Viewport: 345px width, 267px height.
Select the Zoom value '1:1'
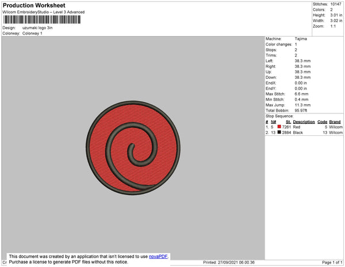coord(333,26)
